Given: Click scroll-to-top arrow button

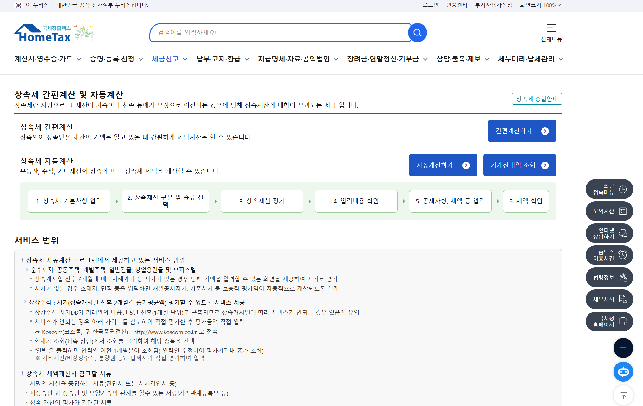Looking at the screenshot, I should pyautogui.click(x=623, y=396).
